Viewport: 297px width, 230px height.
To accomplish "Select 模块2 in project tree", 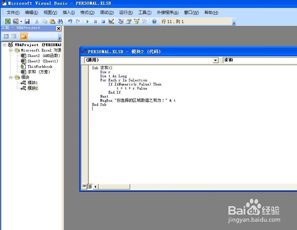I will point(33,88).
